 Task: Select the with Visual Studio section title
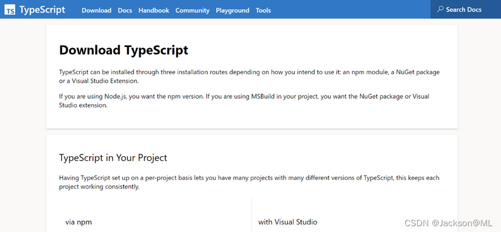(x=287, y=222)
